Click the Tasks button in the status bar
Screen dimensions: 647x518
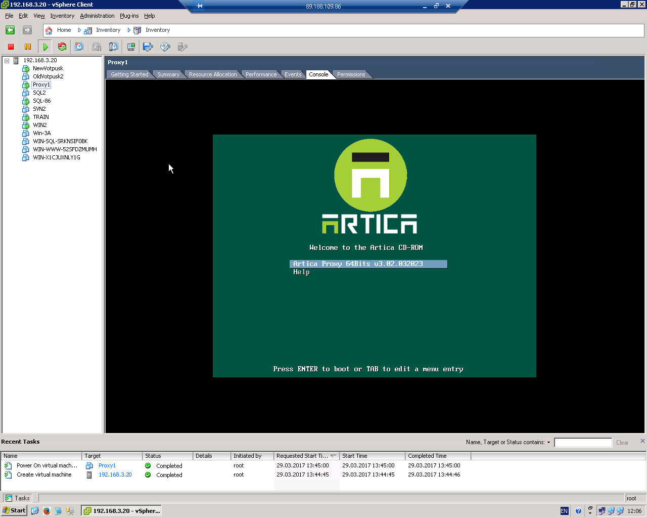pyautogui.click(x=18, y=498)
